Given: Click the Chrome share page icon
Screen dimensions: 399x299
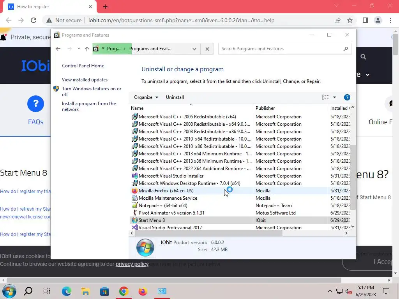Looking at the screenshot, I should pos(337,20).
